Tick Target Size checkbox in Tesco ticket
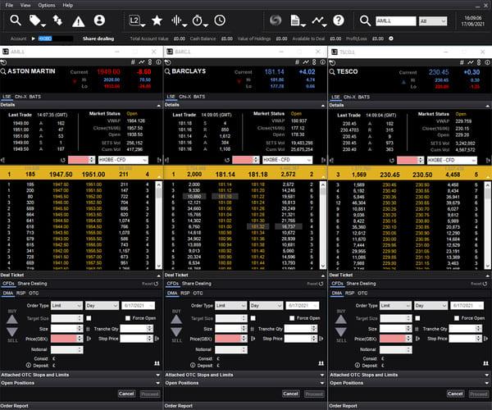 click(417, 318)
